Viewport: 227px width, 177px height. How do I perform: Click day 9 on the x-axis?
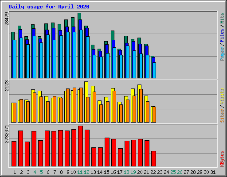tap(68, 172)
